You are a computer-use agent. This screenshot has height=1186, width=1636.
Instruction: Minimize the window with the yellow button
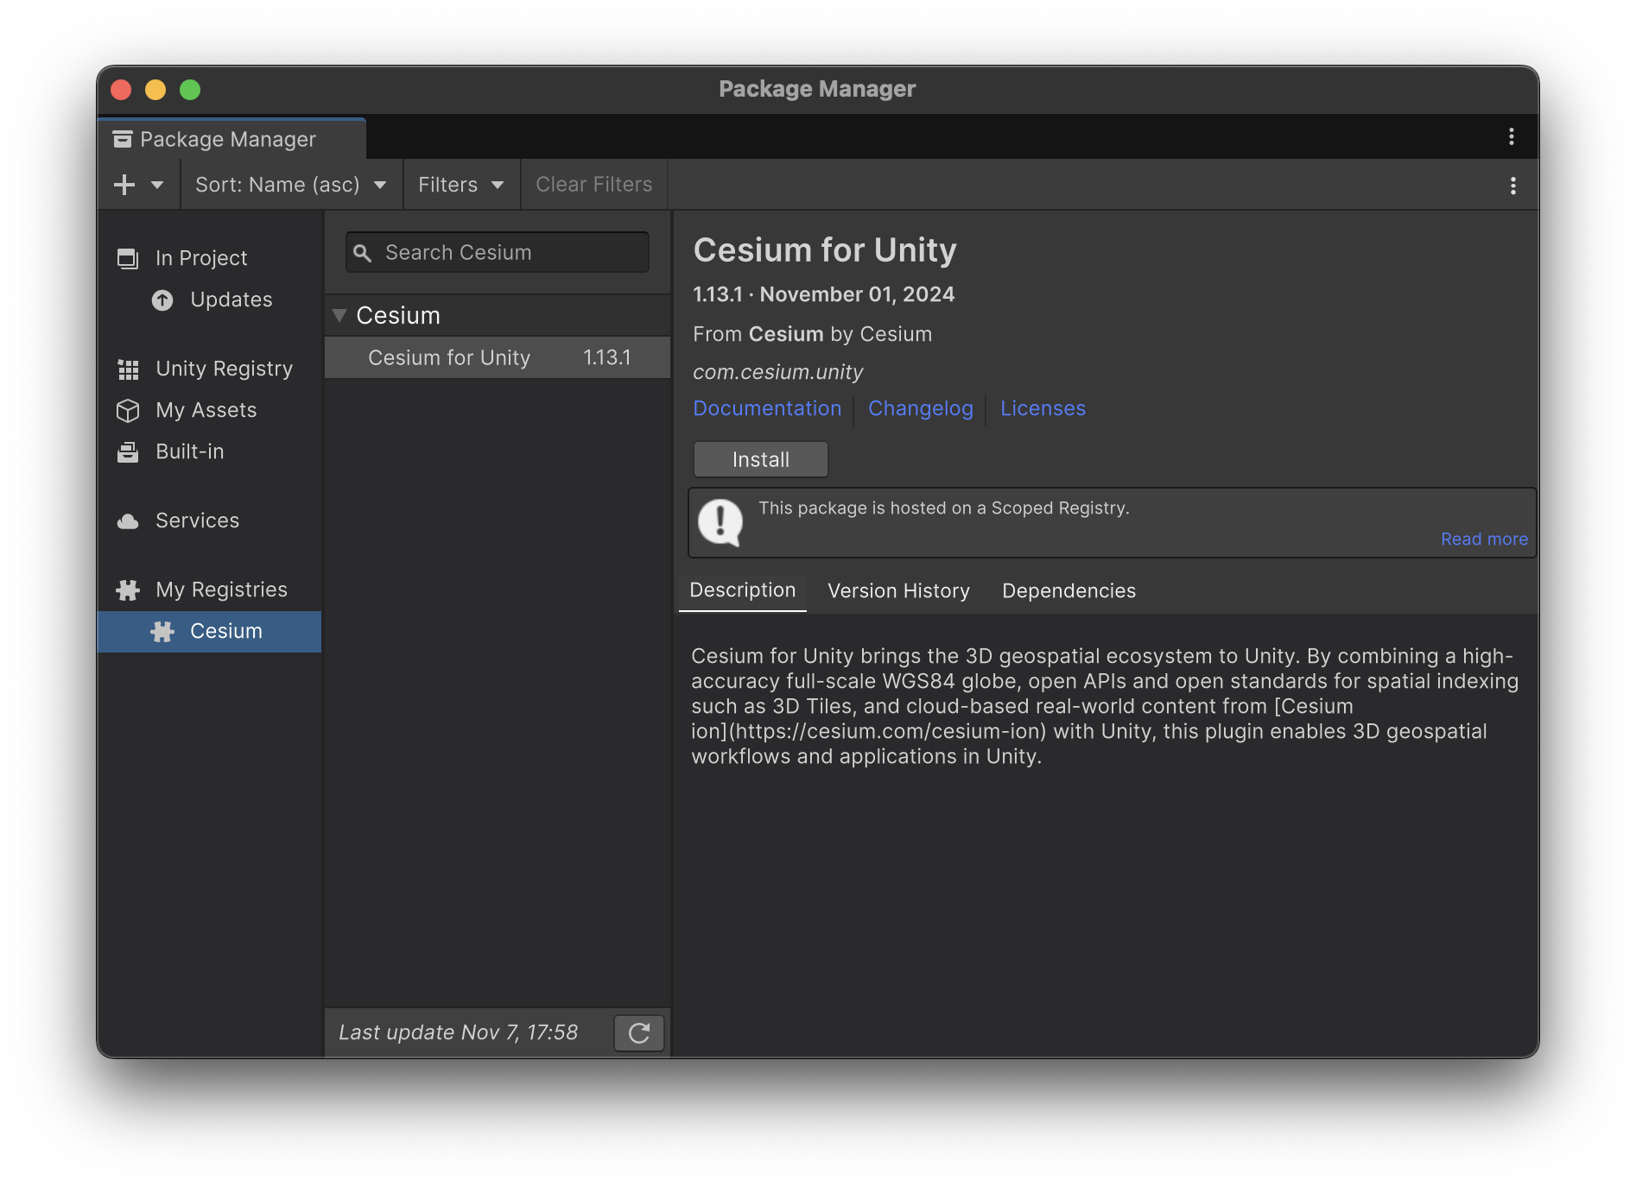[x=155, y=90]
